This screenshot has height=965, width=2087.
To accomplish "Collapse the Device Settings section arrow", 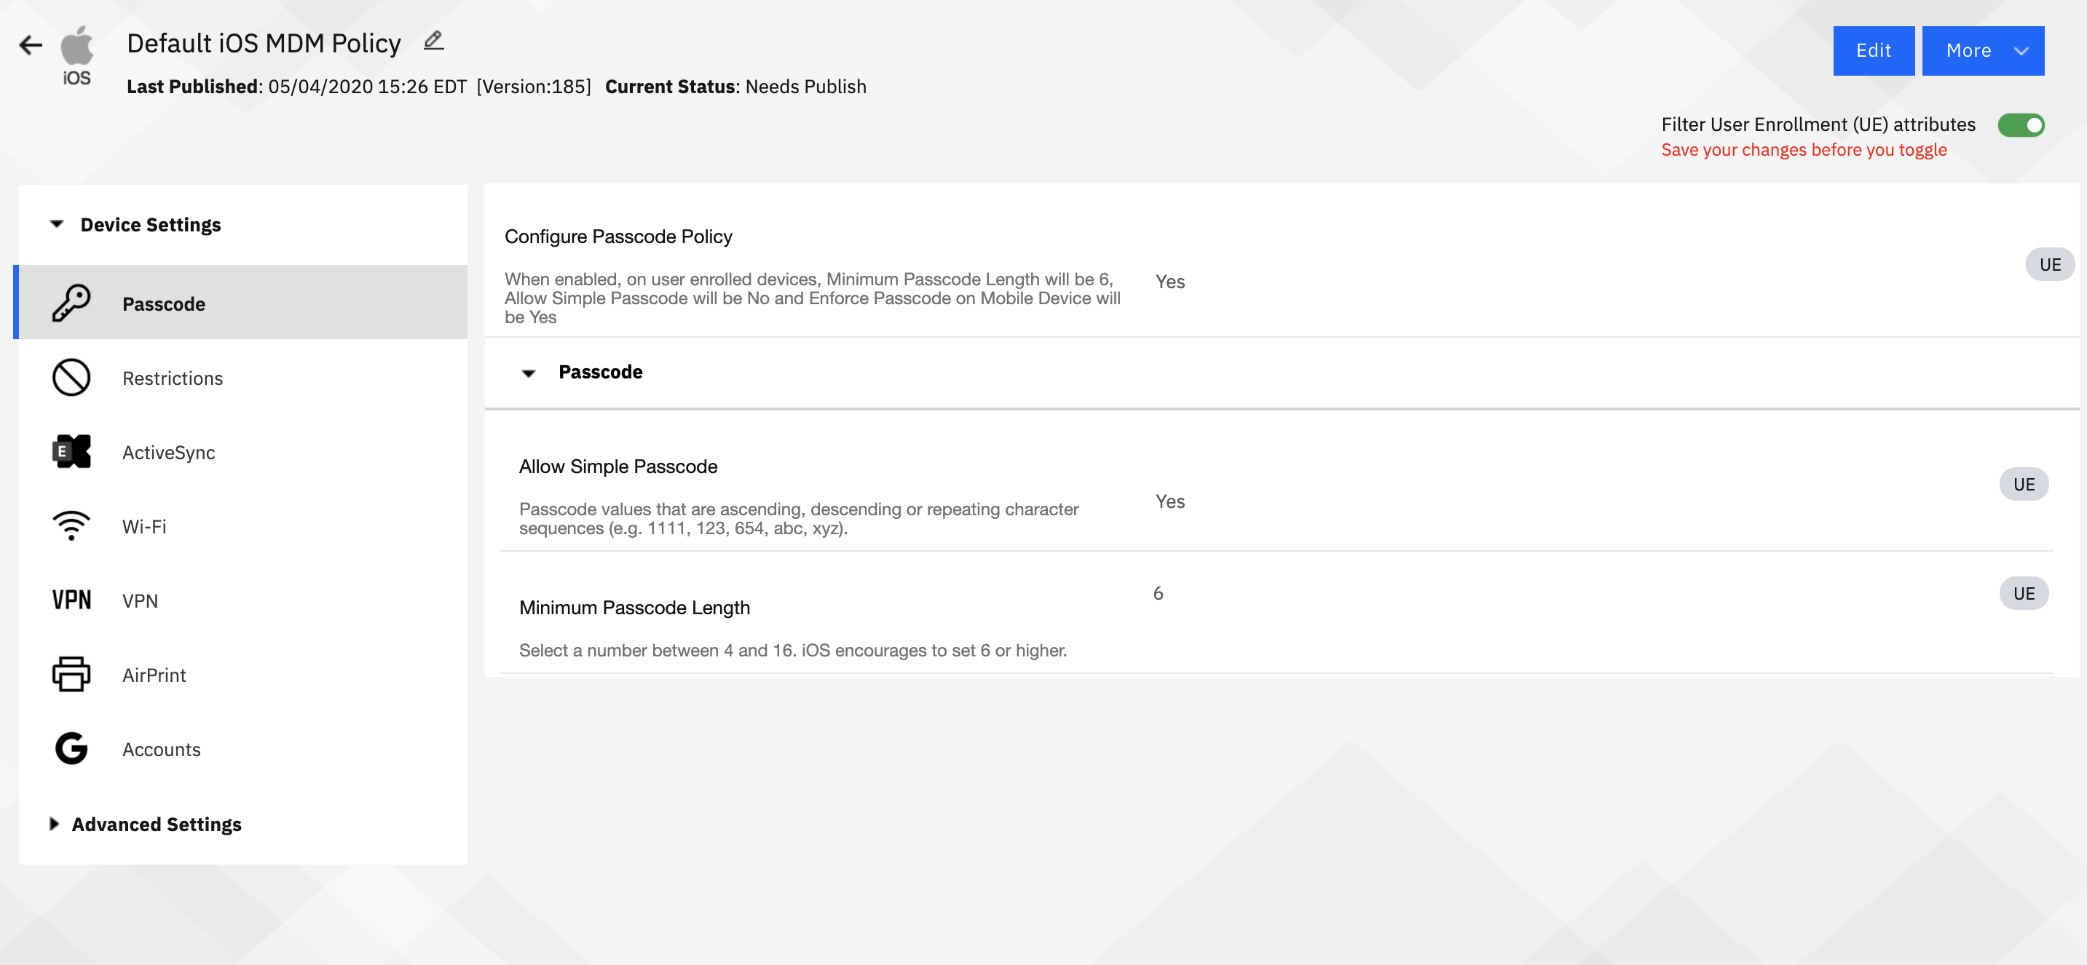I will click(x=57, y=224).
